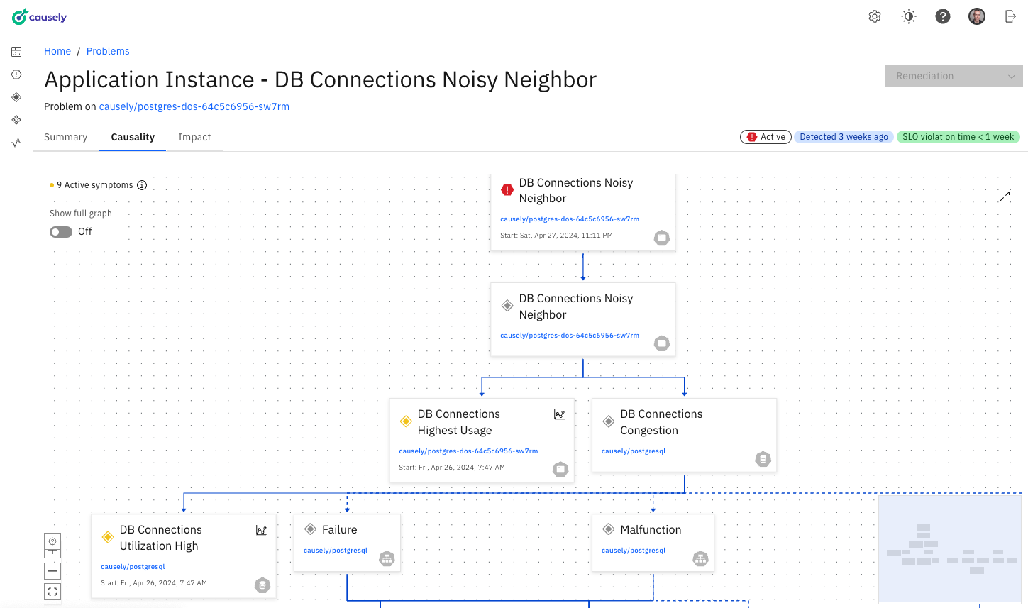Open the Problems breadcrumb link

[108, 51]
